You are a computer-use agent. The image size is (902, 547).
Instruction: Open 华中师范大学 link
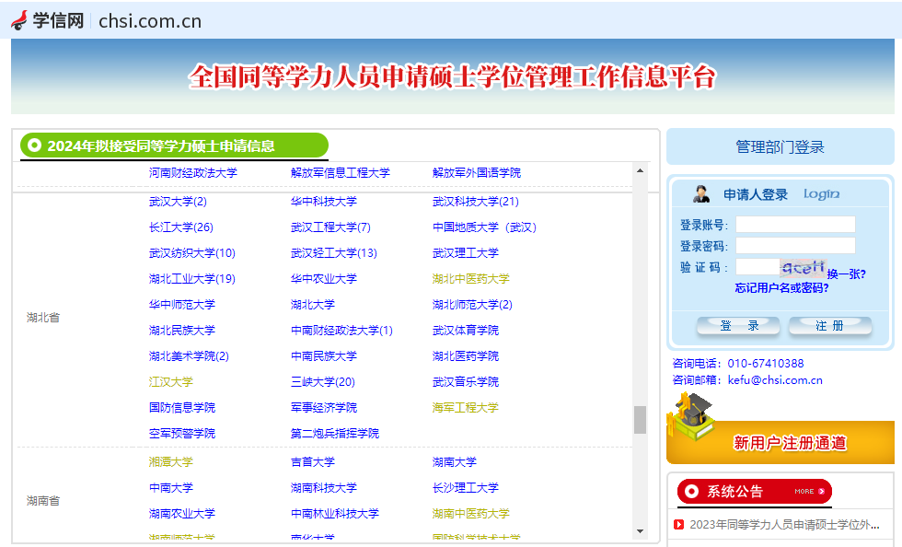[x=182, y=305]
